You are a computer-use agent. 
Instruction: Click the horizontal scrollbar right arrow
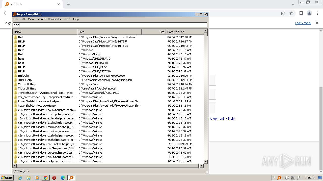coord(201,166)
